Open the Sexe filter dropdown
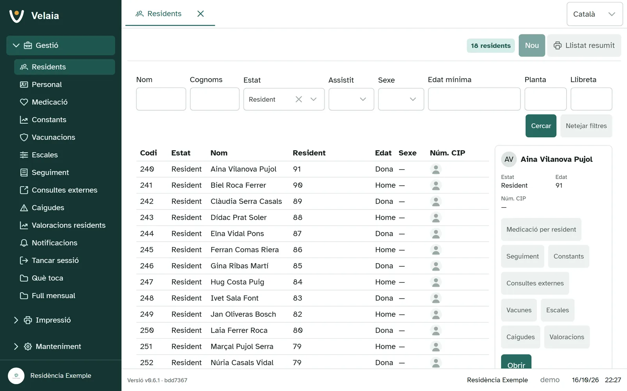 [401, 99]
